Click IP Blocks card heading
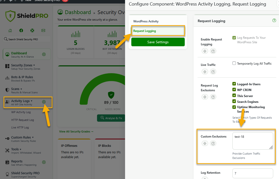This screenshot has height=179, width=279. tap(104, 146)
